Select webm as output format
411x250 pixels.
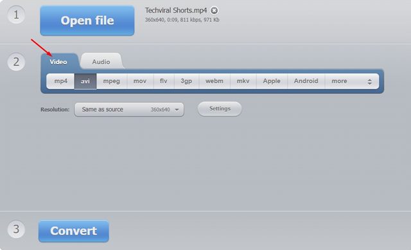pyautogui.click(x=214, y=81)
